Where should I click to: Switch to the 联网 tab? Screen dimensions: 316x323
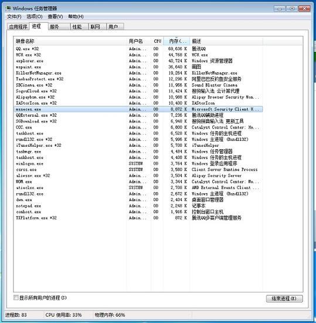[x=97, y=27]
